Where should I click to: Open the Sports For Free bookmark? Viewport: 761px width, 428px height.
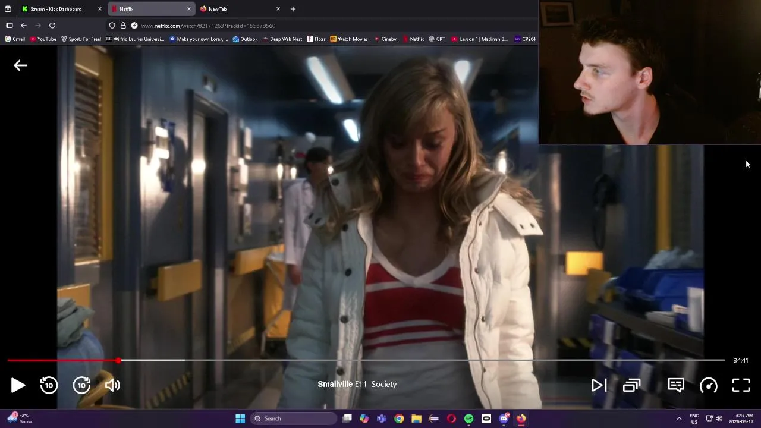click(x=81, y=39)
